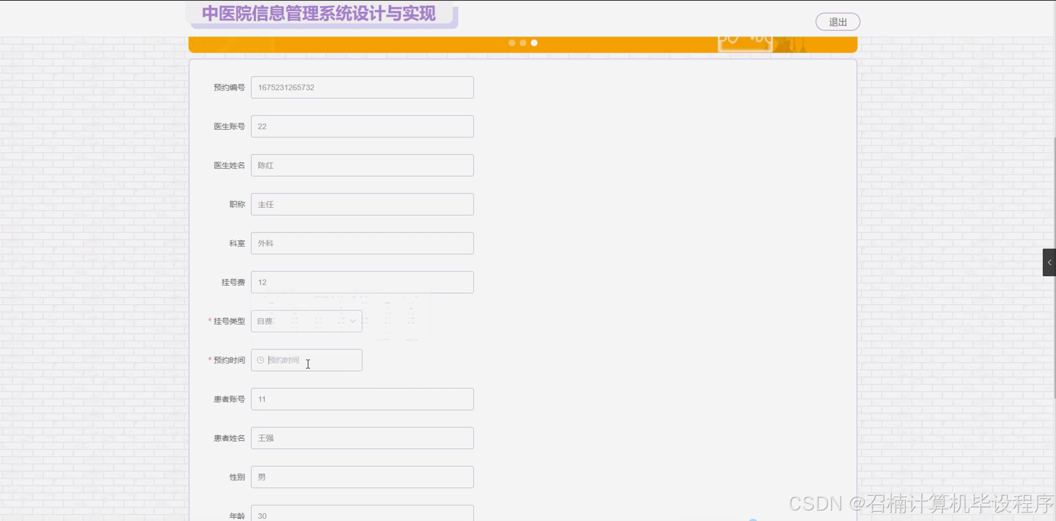Click the 中医院信息管理系统设计与实现 title
Screen dimensions: 1056x521
click(319, 14)
